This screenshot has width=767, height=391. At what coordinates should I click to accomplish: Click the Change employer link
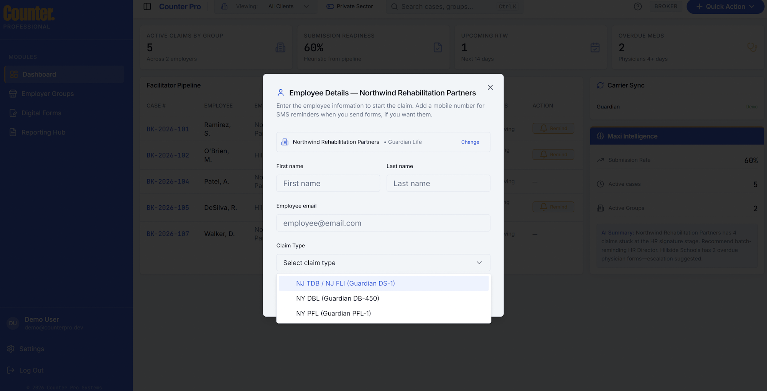coord(470,142)
